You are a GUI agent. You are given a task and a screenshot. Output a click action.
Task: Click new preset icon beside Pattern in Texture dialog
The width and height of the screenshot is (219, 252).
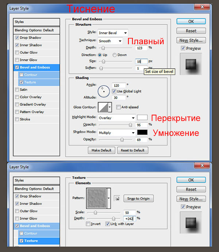(117, 198)
